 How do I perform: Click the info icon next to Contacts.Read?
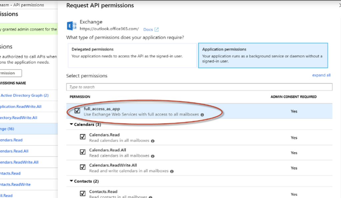(150, 197)
